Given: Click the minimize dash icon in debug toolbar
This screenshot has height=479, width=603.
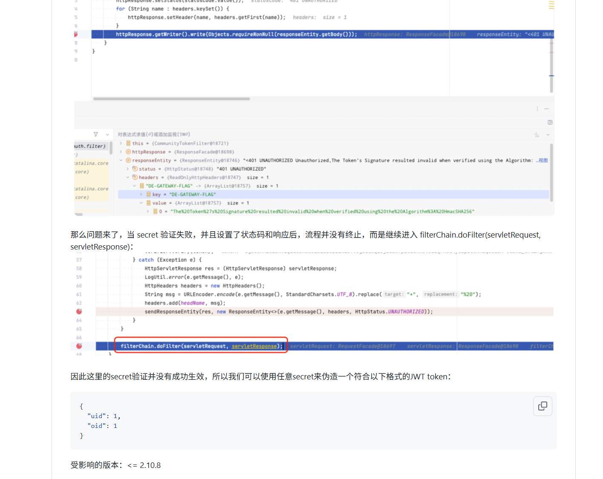Looking at the screenshot, I should 546,109.
